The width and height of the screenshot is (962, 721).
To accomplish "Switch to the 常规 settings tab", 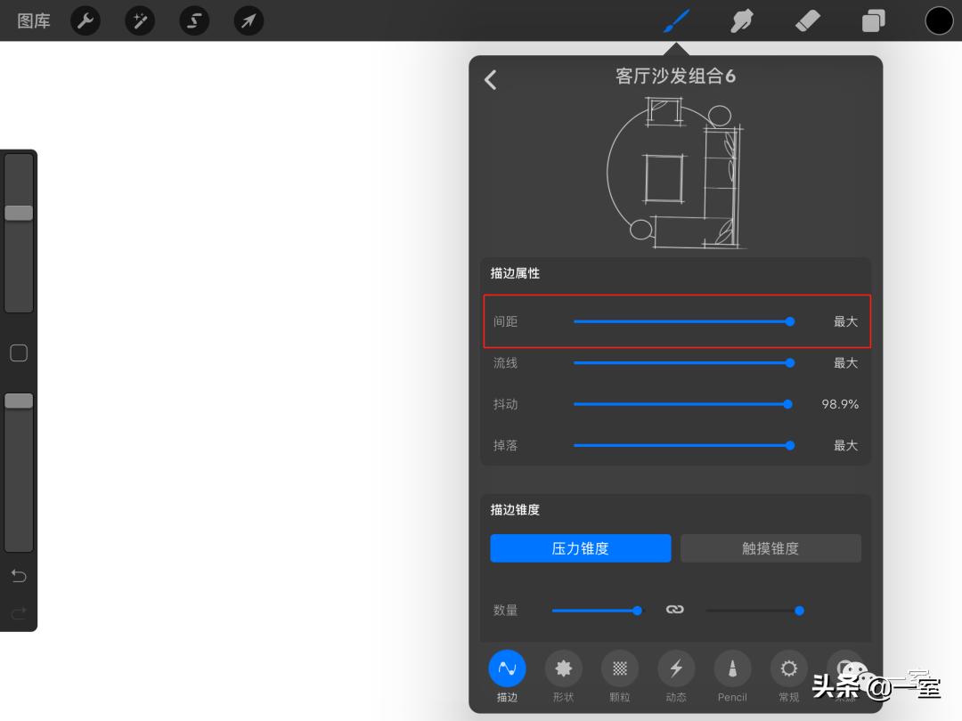I will [x=788, y=669].
